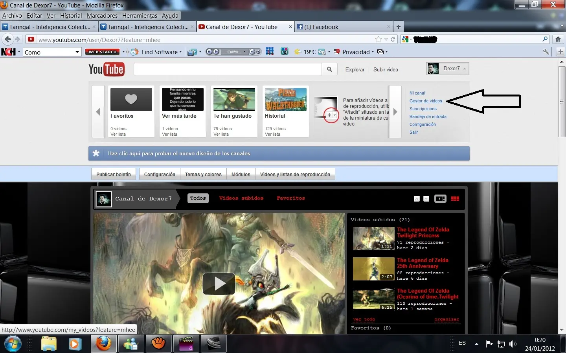The width and height of the screenshot is (566, 353).
Task: Open the Dexor7 account dropdown
Action: point(448,69)
